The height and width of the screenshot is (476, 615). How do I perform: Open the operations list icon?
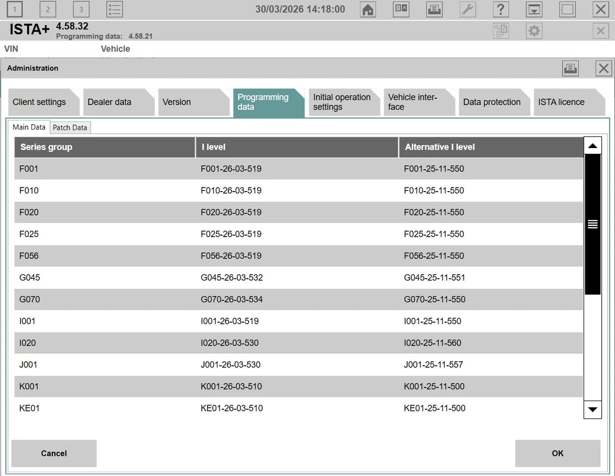114,9
